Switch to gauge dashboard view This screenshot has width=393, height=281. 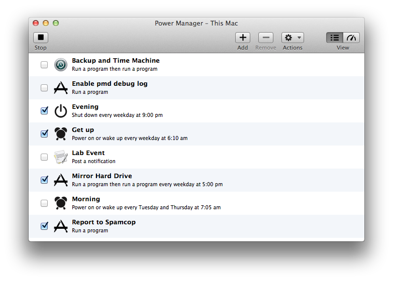click(x=351, y=38)
